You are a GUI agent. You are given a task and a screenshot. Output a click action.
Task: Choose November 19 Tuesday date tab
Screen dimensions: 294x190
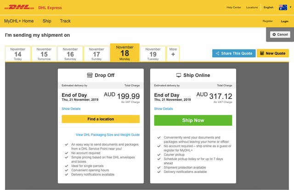click(153, 54)
